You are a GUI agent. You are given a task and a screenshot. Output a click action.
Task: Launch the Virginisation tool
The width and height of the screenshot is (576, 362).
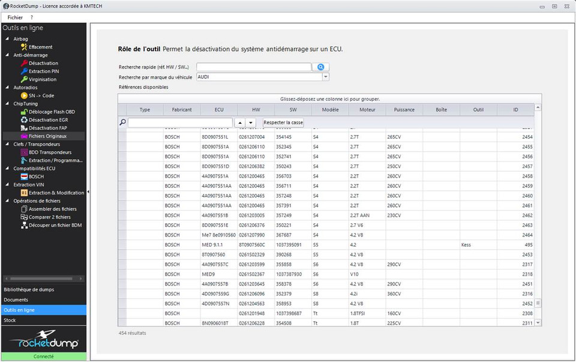(x=43, y=79)
